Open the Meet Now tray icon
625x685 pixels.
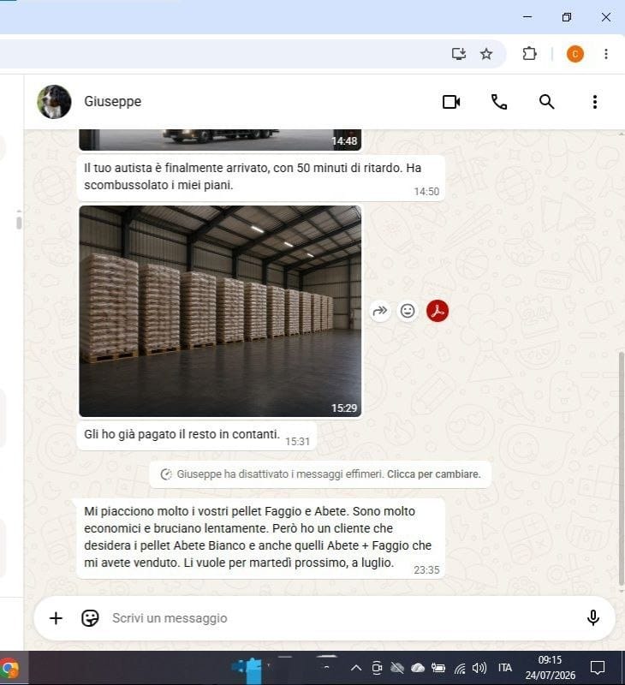tap(377, 668)
